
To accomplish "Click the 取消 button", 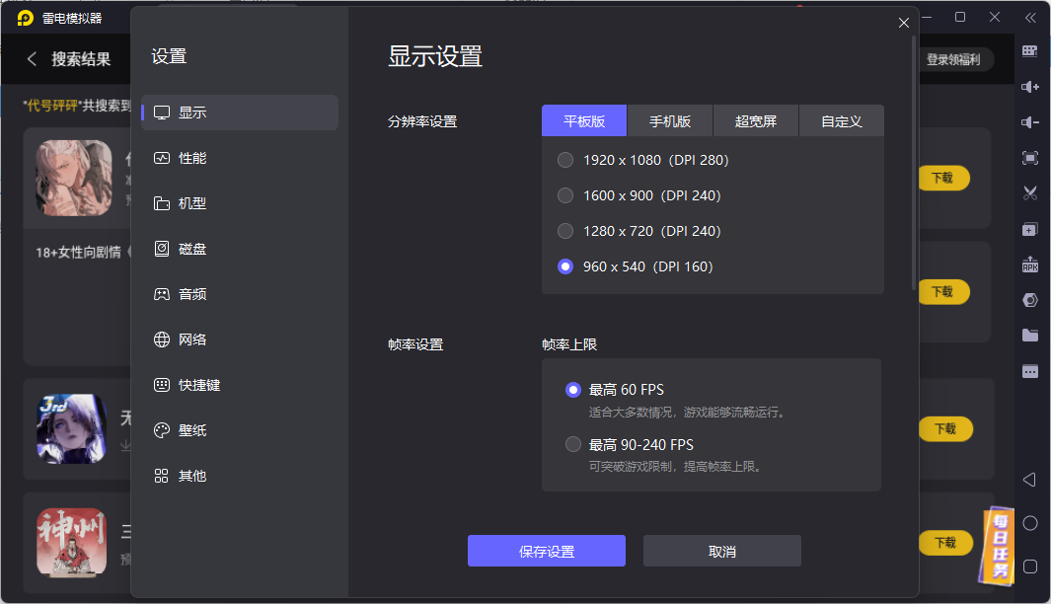I will pyautogui.click(x=721, y=552).
